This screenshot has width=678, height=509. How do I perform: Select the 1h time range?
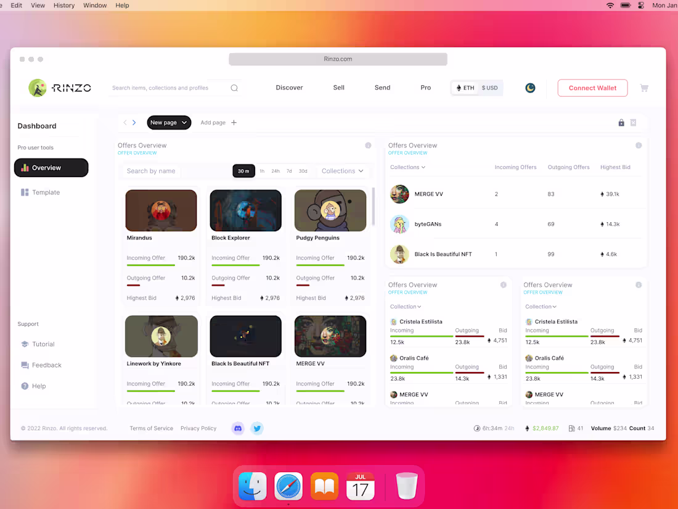click(262, 171)
